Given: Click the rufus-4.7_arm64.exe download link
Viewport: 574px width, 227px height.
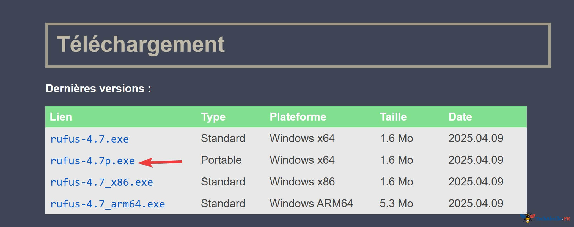Looking at the screenshot, I should click(x=108, y=204).
